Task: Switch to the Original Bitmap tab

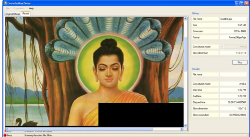Action: pos(13,14)
